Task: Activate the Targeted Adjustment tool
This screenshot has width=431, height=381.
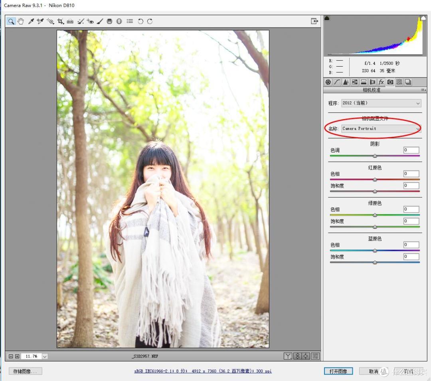Action: pyautogui.click(x=50, y=22)
